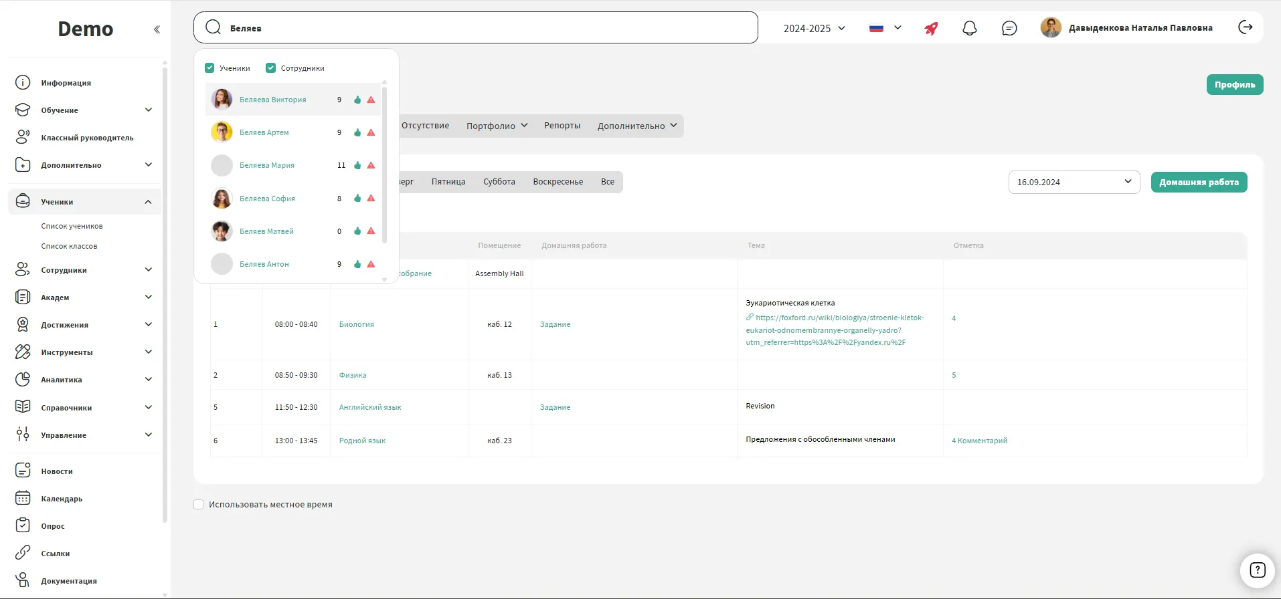Uncheck the Ученики checkbox
The height and width of the screenshot is (599, 1281).
(209, 68)
